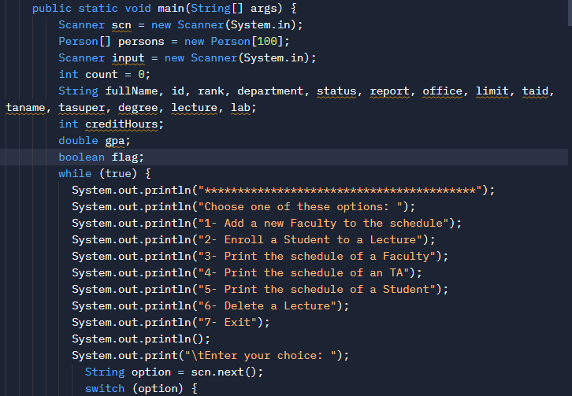Click the 'double' type keyword
This screenshot has width=572, height=396.
coord(78,141)
